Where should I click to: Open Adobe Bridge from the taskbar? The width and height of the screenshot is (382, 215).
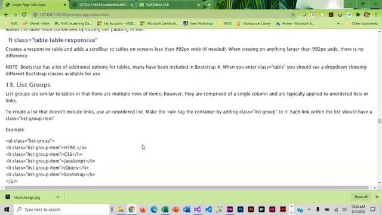coord(261,210)
